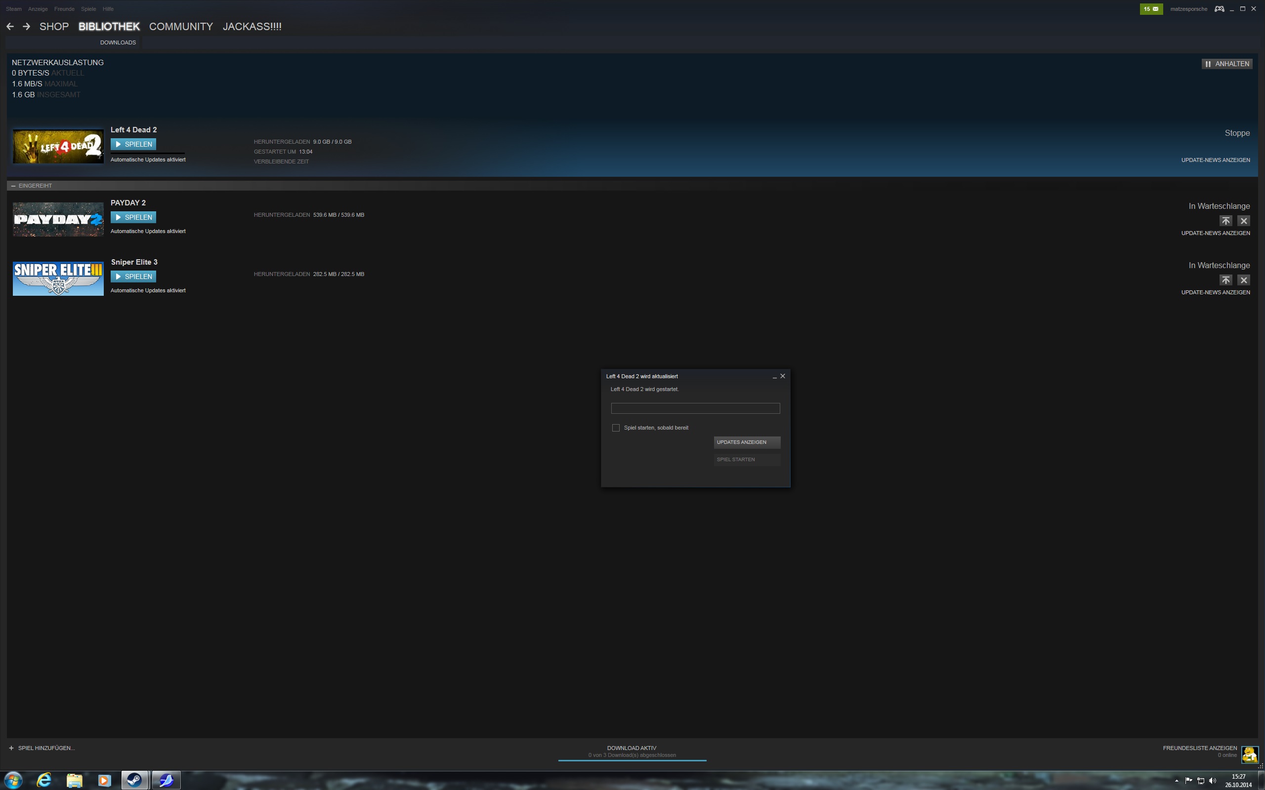Move Sniper Elite 3 to queue top
The image size is (1265, 790).
(x=1225, y=280)
